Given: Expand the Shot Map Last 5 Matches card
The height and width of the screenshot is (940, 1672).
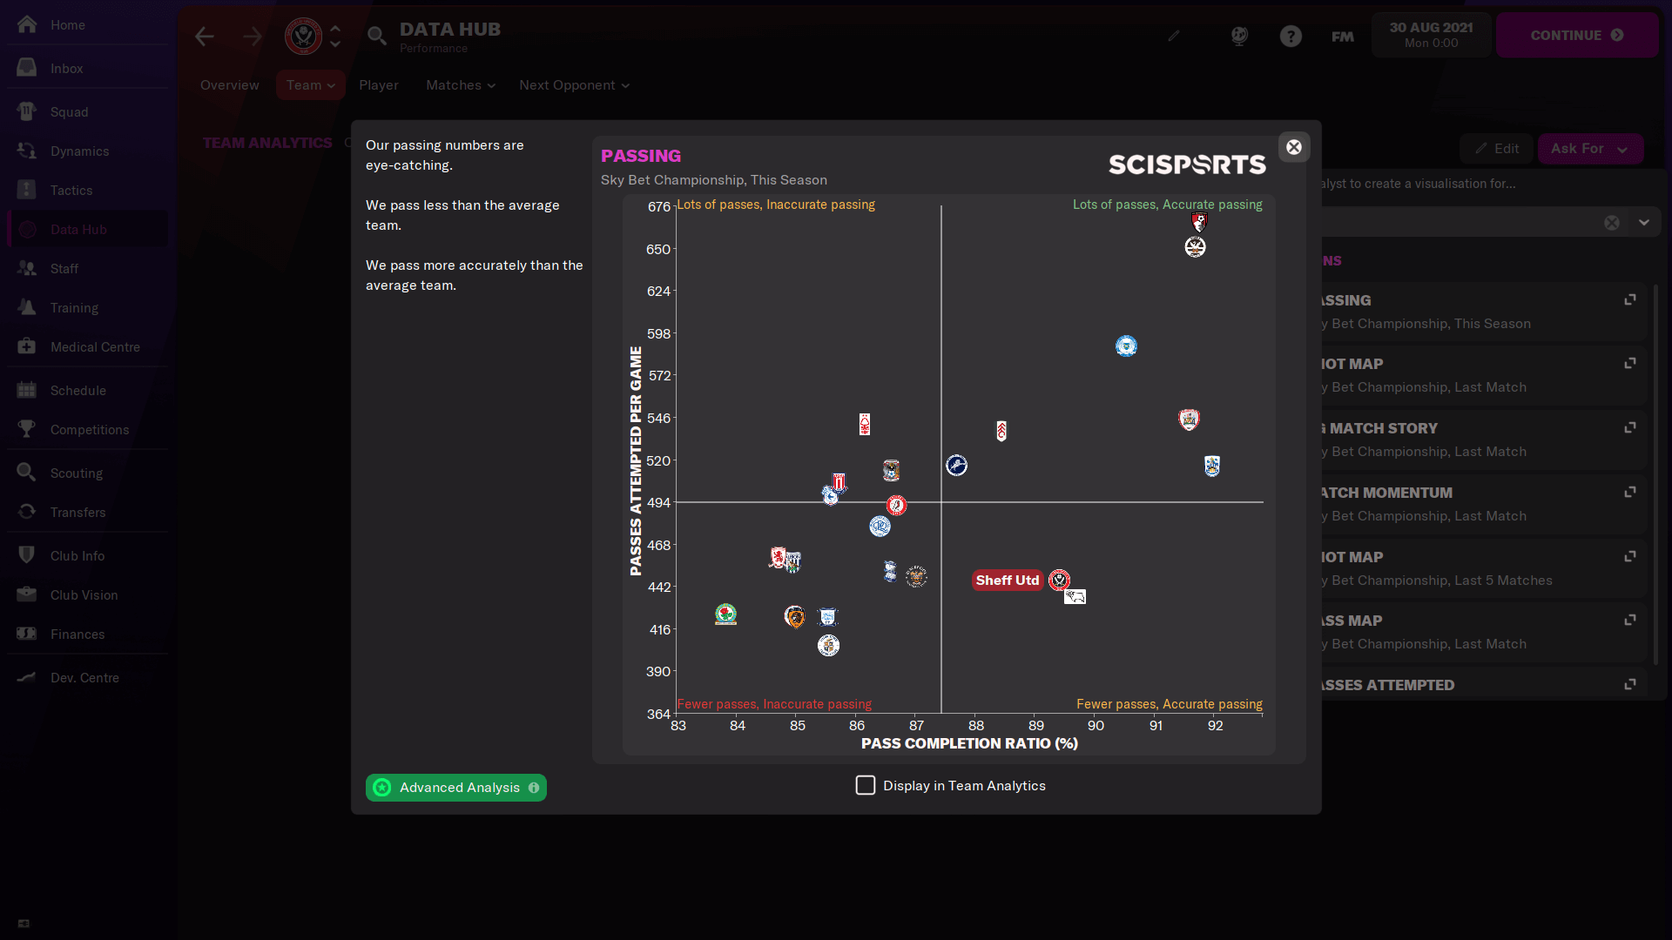Looking at the screenshot, I should pos(1630,556).
